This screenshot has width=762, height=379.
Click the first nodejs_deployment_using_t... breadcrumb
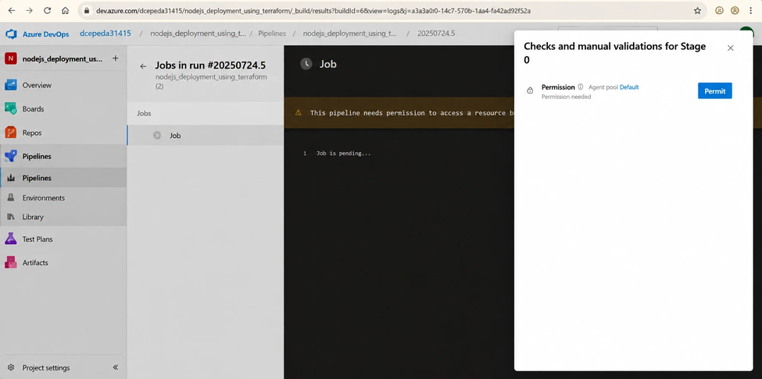pos(199,34)
